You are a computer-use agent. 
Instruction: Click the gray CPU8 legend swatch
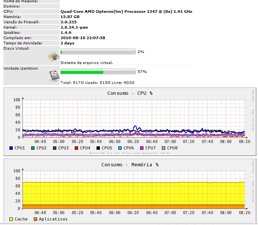point(163,148)
